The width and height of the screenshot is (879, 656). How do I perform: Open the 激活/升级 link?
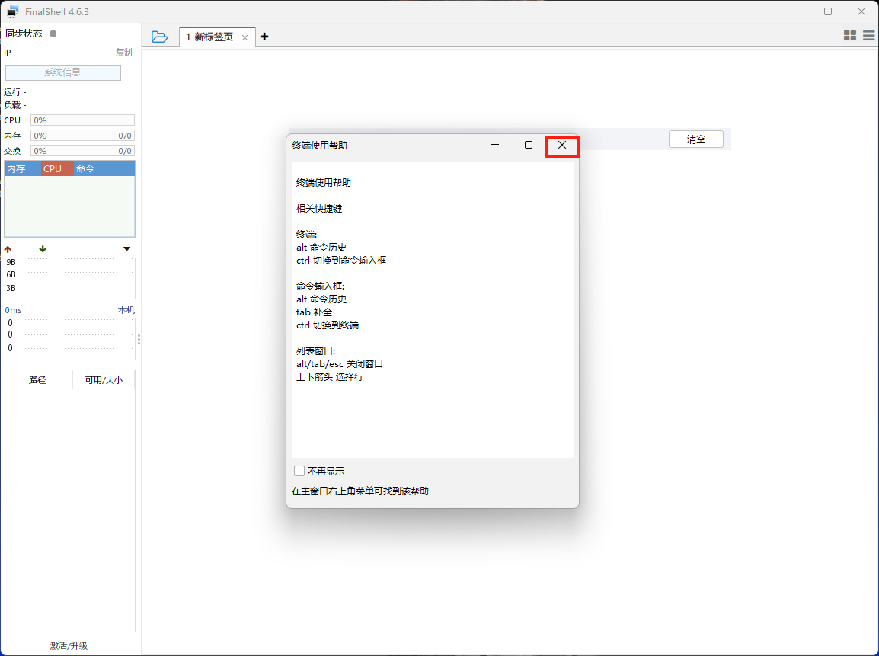(69, 646)
